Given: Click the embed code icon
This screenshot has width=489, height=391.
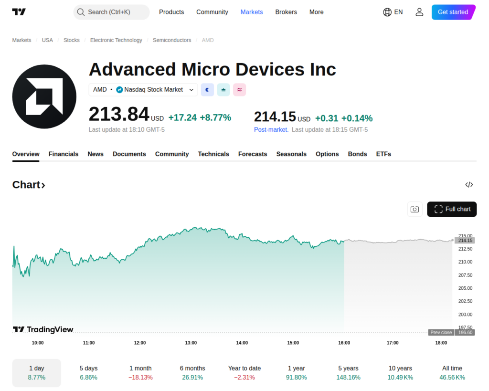Looking at the screenshot, I should (469, 185).
